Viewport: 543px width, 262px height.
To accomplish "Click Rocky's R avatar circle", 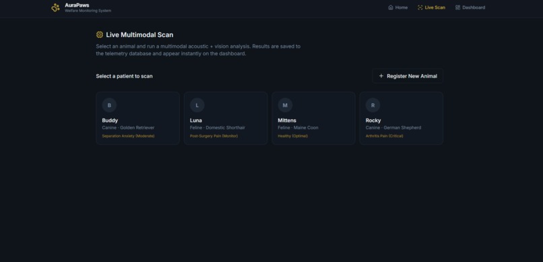I will tap(373, 105).
